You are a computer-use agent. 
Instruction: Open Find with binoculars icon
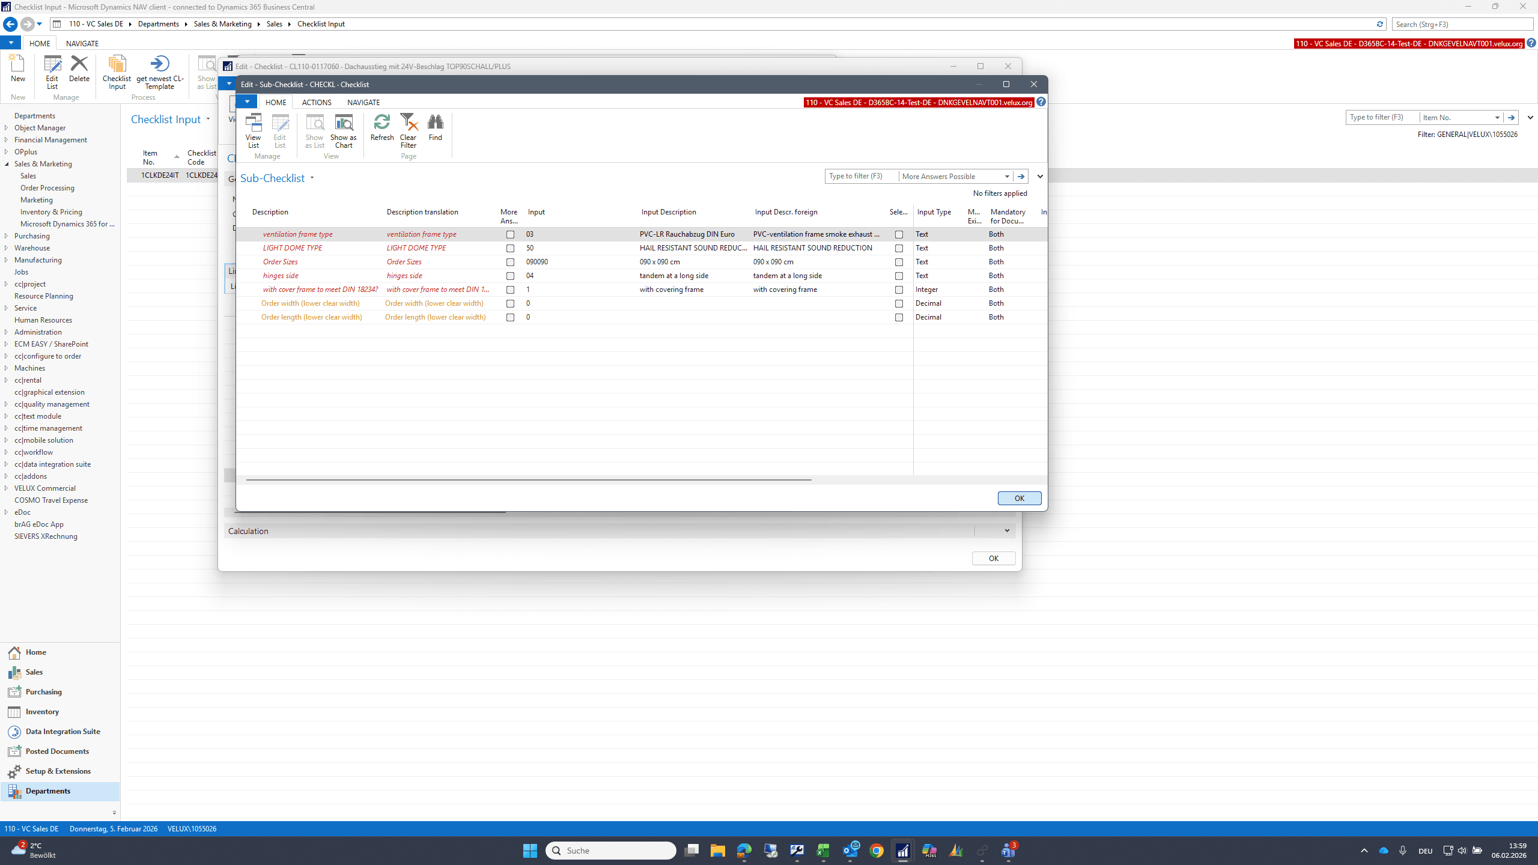[x=436, y=127]
